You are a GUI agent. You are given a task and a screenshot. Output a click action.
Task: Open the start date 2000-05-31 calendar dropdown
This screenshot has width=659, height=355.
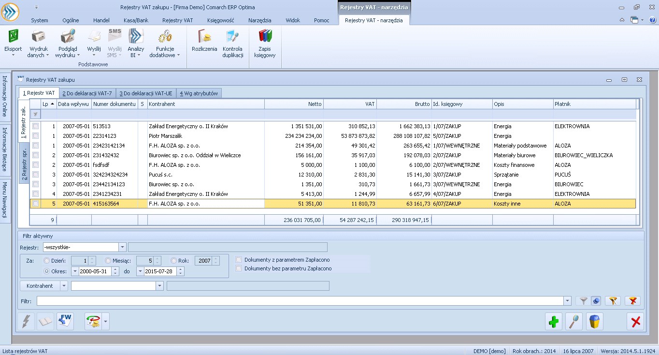tap(75, 271)
